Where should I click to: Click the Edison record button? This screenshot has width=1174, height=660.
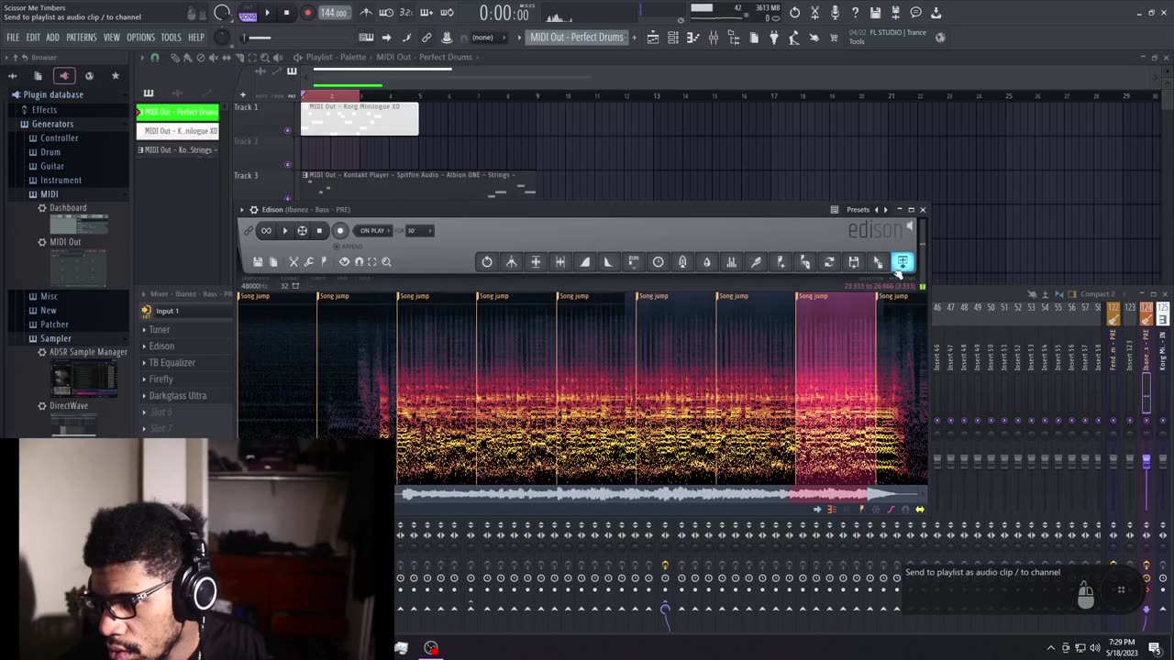tap(339, 231)
